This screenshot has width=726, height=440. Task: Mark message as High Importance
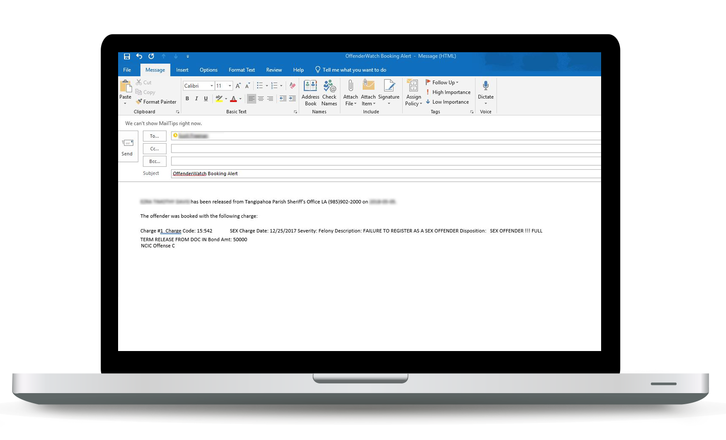(448, 92)
